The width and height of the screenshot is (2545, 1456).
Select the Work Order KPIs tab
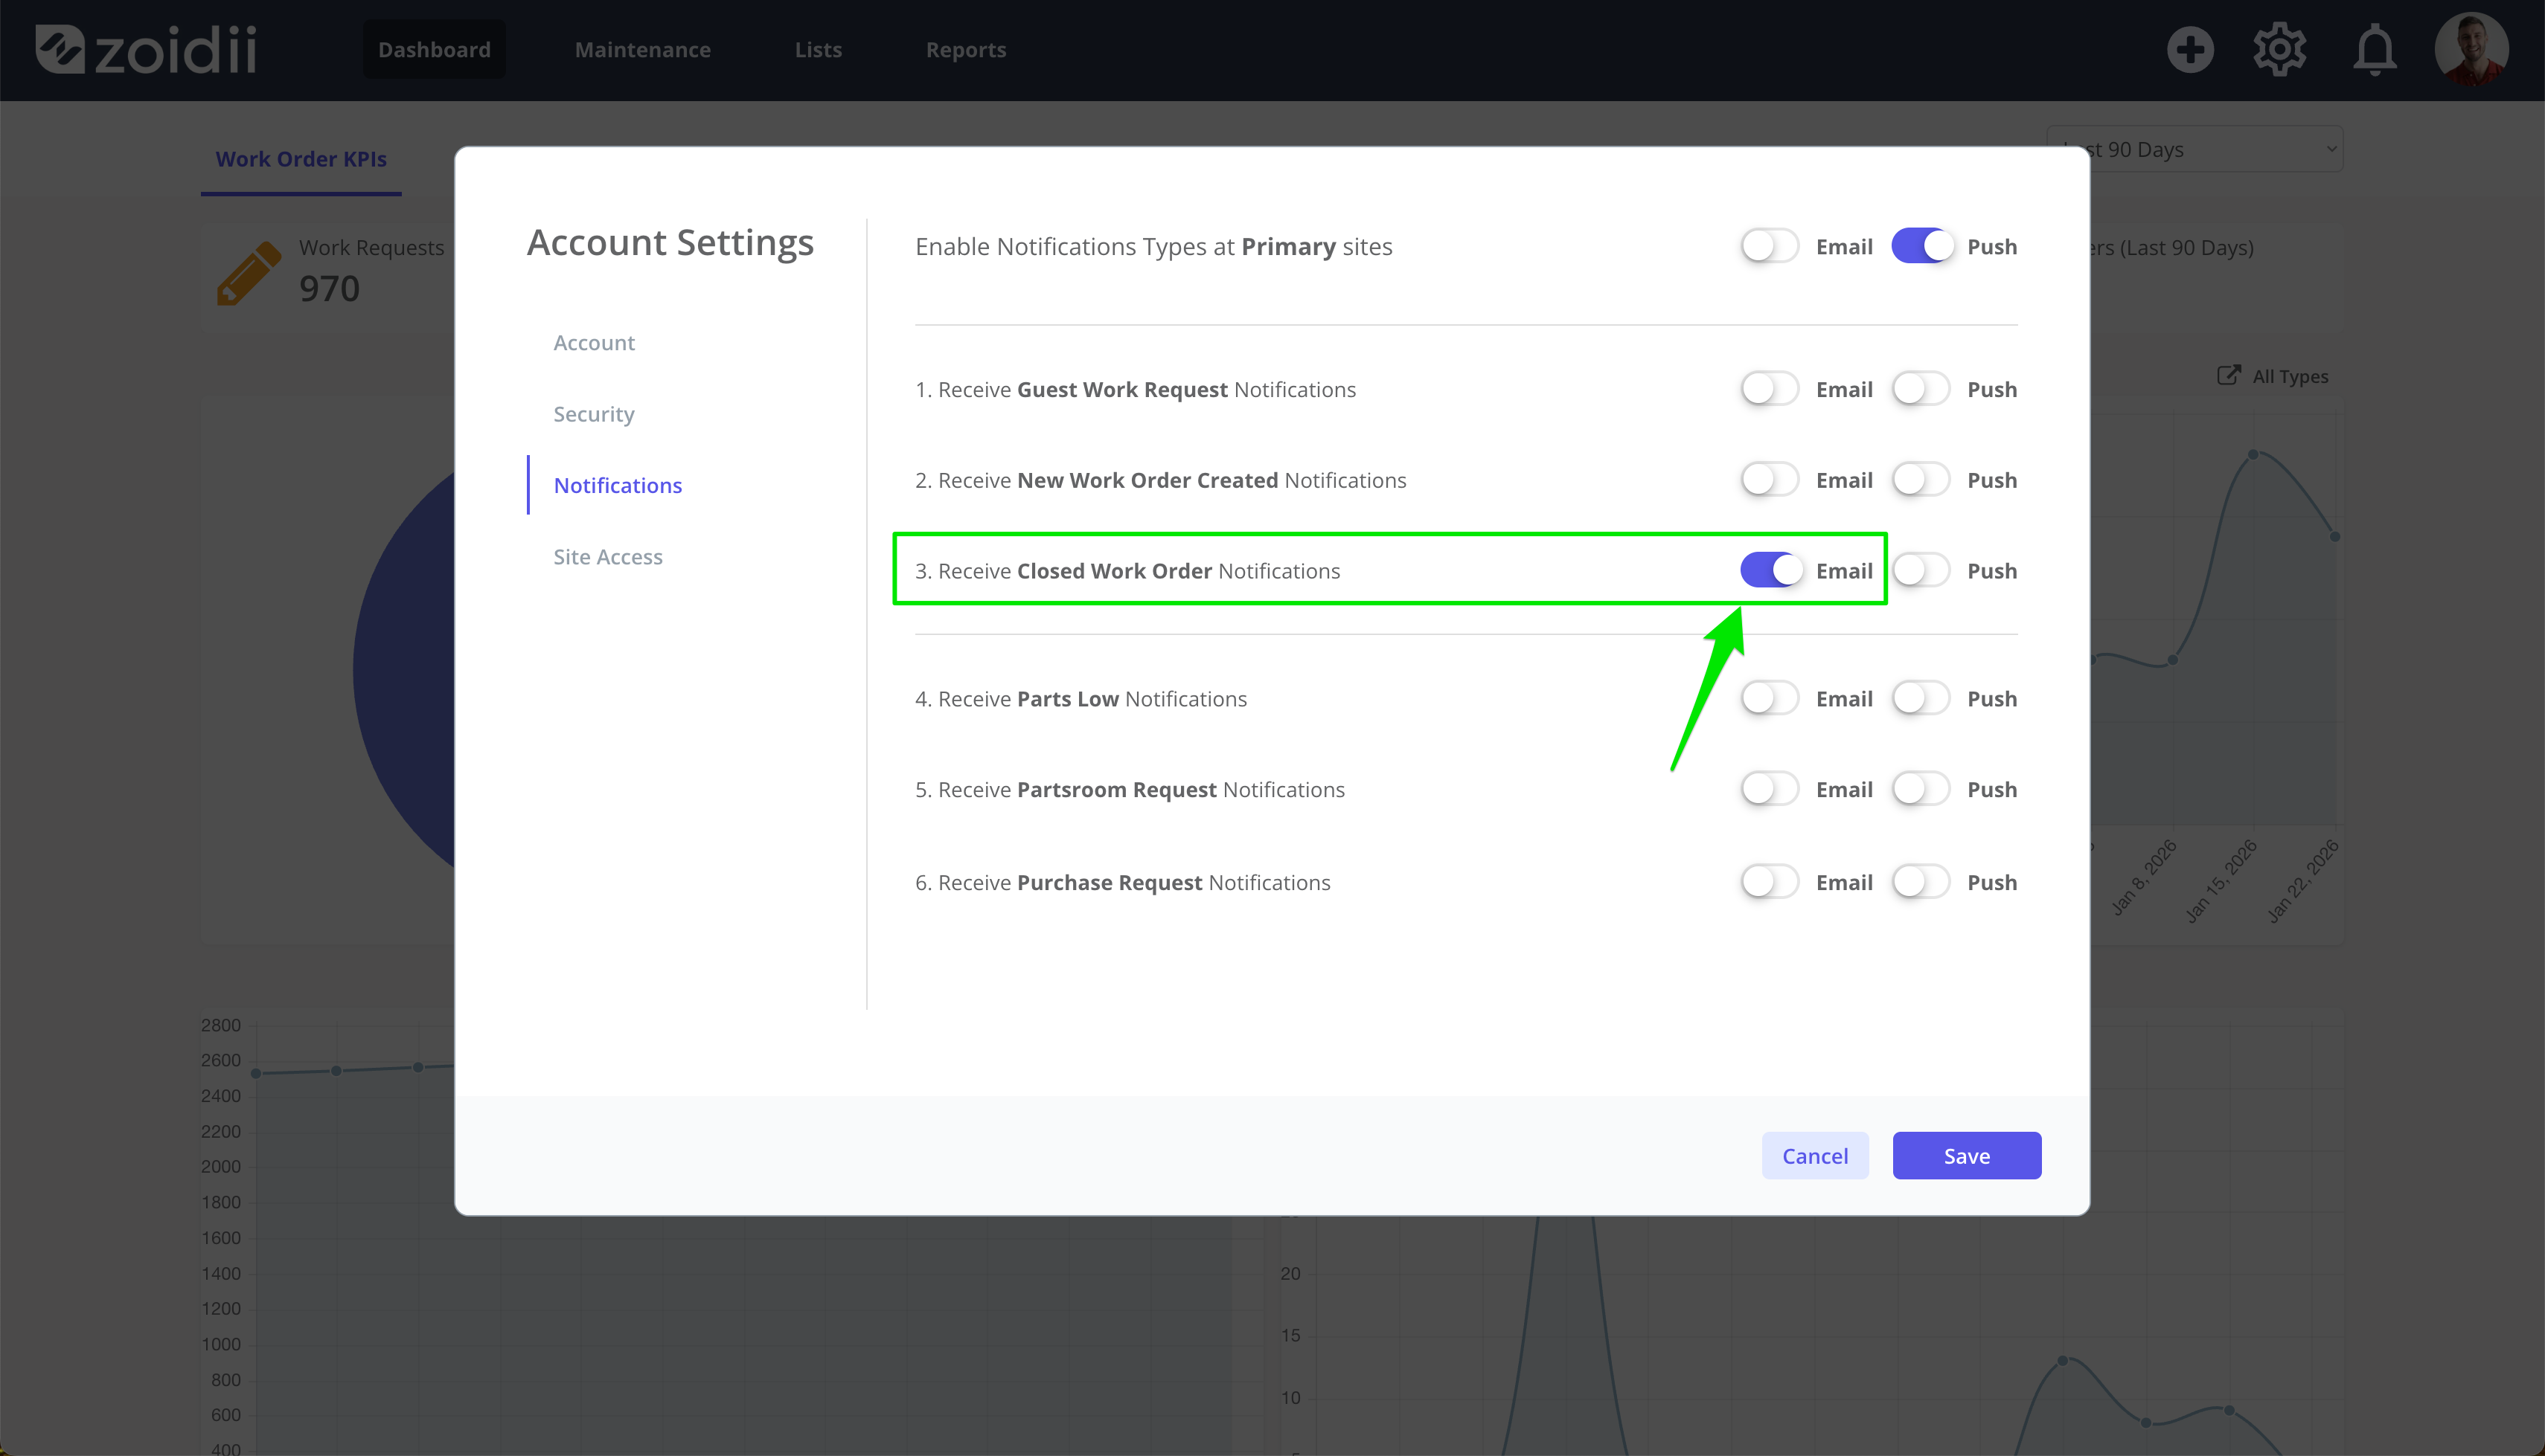301,159
